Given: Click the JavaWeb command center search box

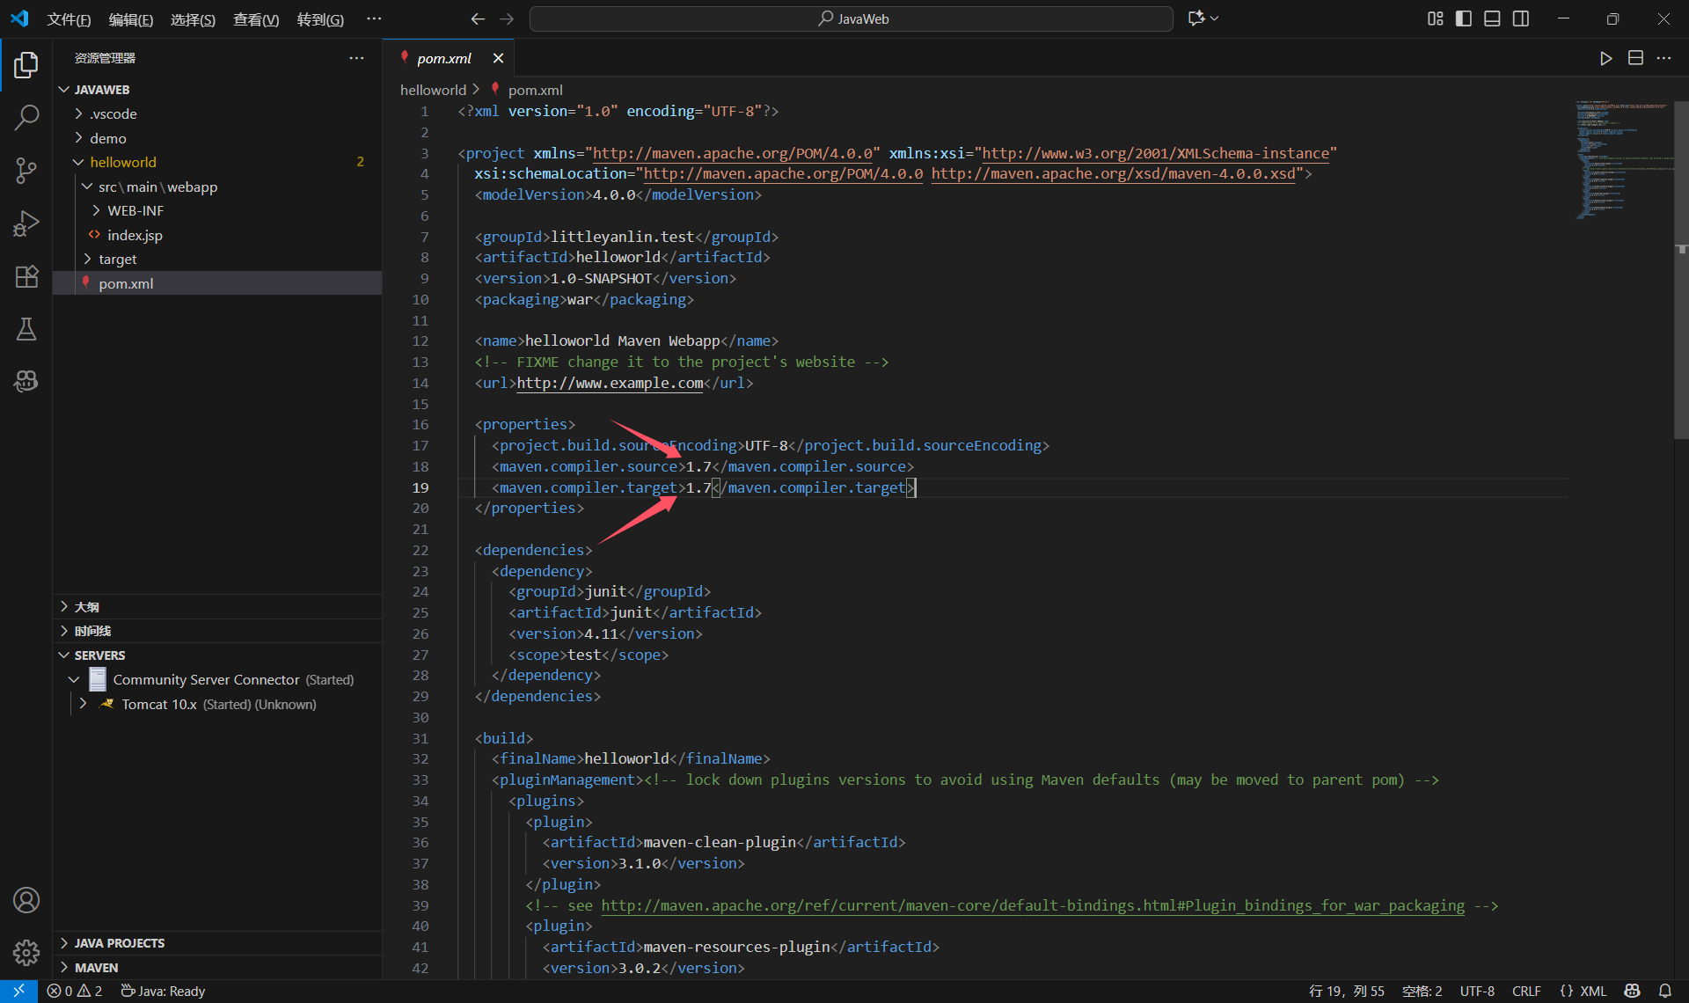Looking at the screenshot, I should pos(852,18).
